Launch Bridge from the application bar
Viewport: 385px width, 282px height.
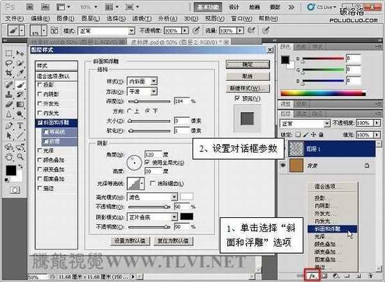[x=30, y=7]
